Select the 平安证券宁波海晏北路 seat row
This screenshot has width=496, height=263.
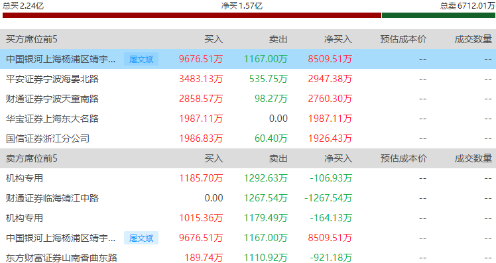(x=248, y=79)
